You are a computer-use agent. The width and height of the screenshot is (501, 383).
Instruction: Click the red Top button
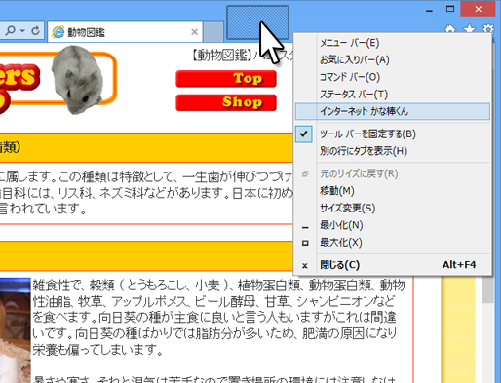click(x=226, y=79)
